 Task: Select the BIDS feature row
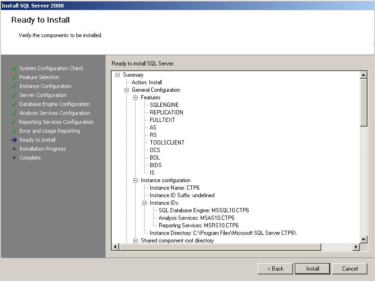155,165
